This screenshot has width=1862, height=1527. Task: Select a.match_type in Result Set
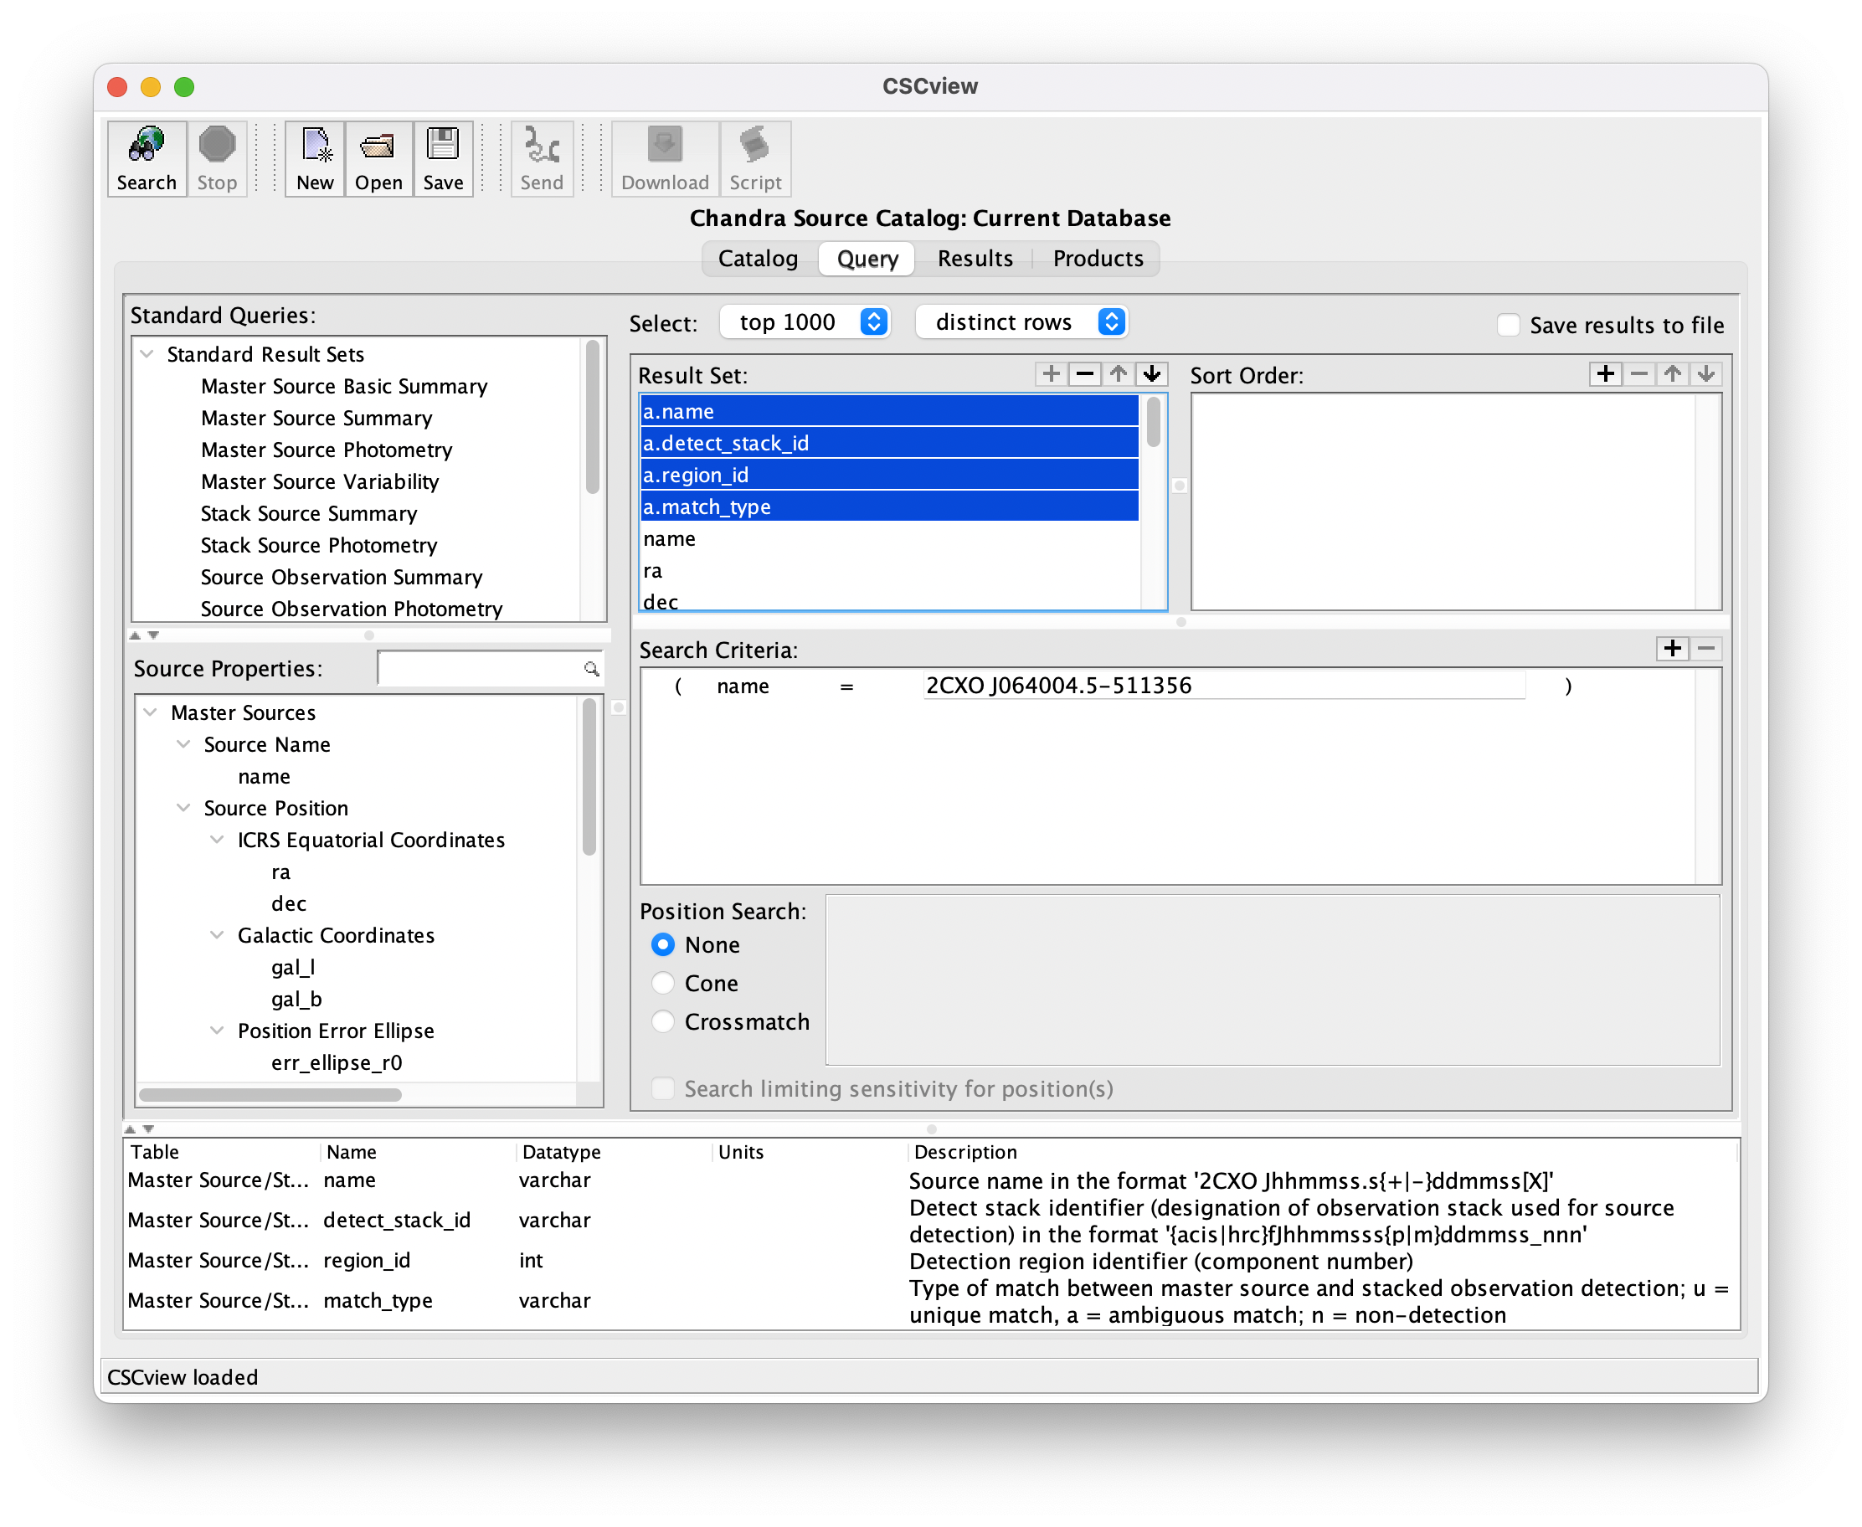(x=888, y=506)
